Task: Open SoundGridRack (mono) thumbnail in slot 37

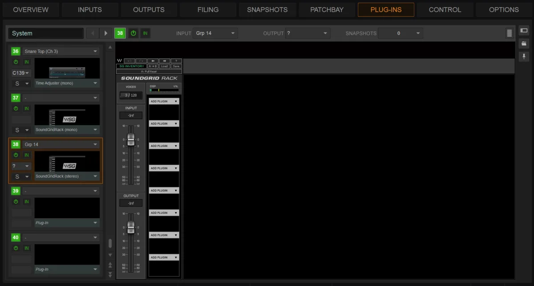Action: 67,115
